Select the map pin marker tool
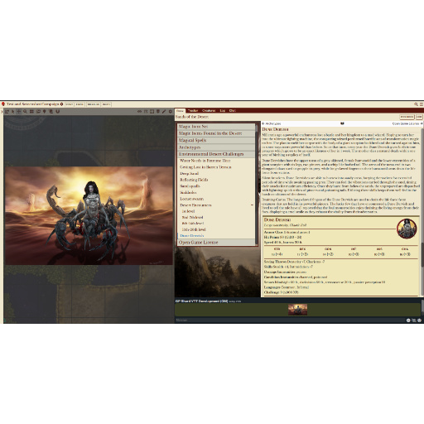Image resolution: width=424 pixels, height=424 pixels. click(x=45, y=112)
